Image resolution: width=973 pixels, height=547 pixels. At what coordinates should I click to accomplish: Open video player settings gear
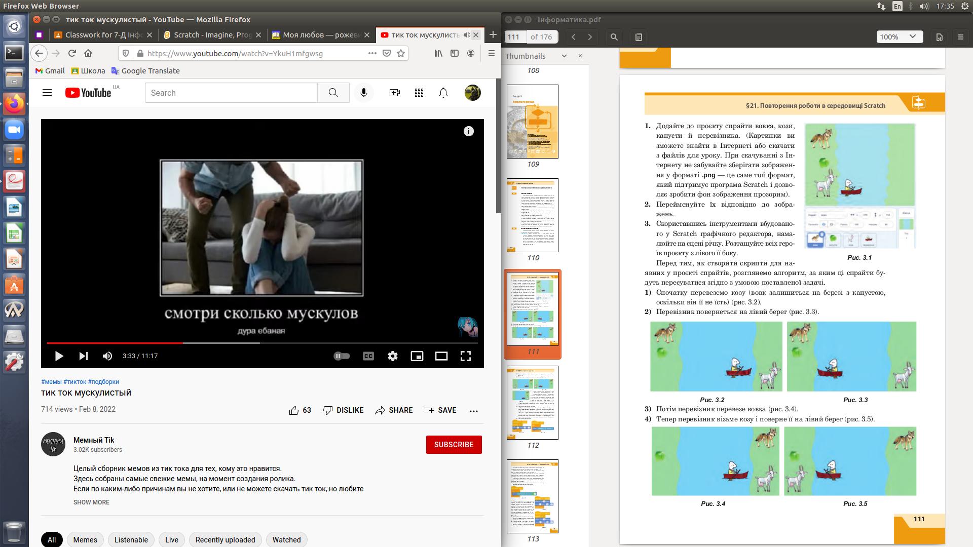click(x=392, y=356)
